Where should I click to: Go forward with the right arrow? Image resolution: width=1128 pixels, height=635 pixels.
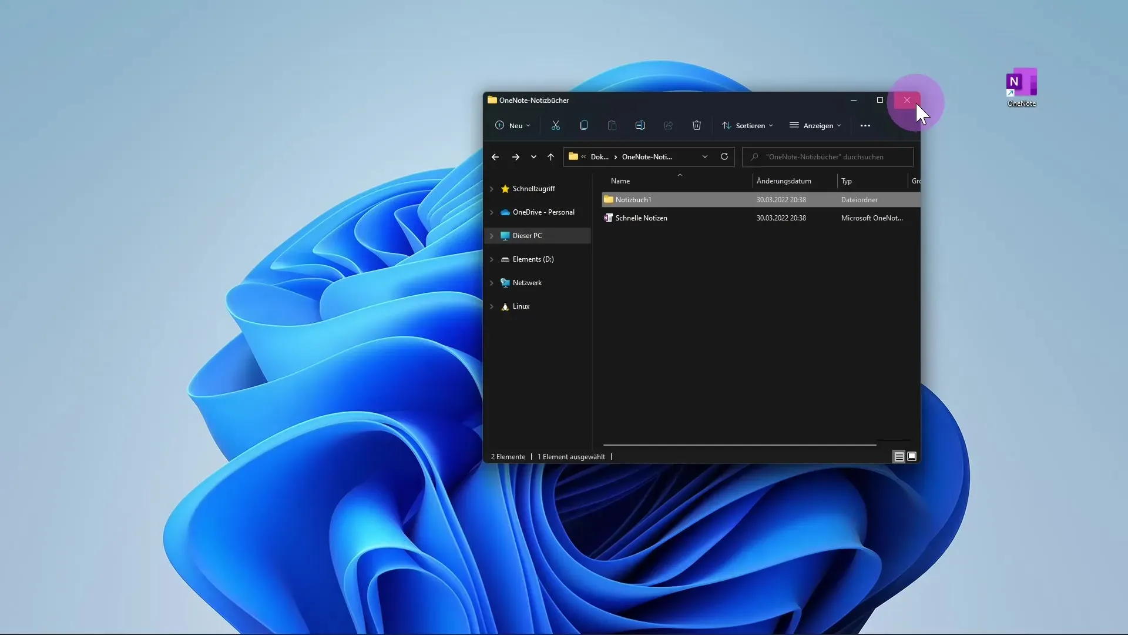516,157
